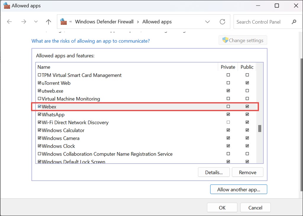This screenshot has width=303, height=216.
Task: Click Windows Defender Firewall breadcrumb
Action: (x=104, y=22)
